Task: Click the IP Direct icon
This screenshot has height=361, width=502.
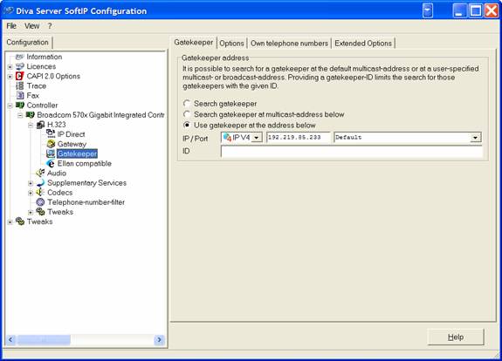Action: 51,134
